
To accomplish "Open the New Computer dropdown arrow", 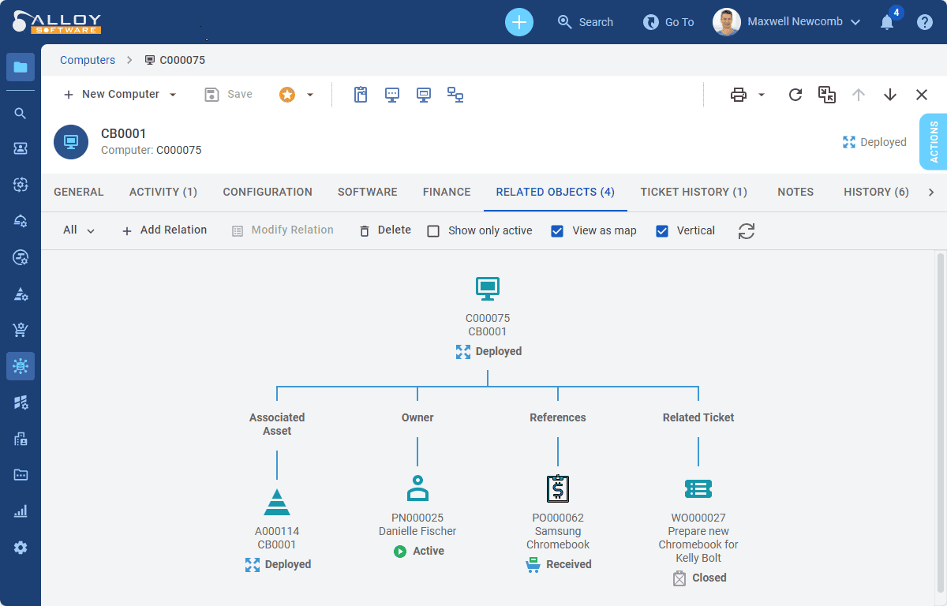I will tap(173, 95).
